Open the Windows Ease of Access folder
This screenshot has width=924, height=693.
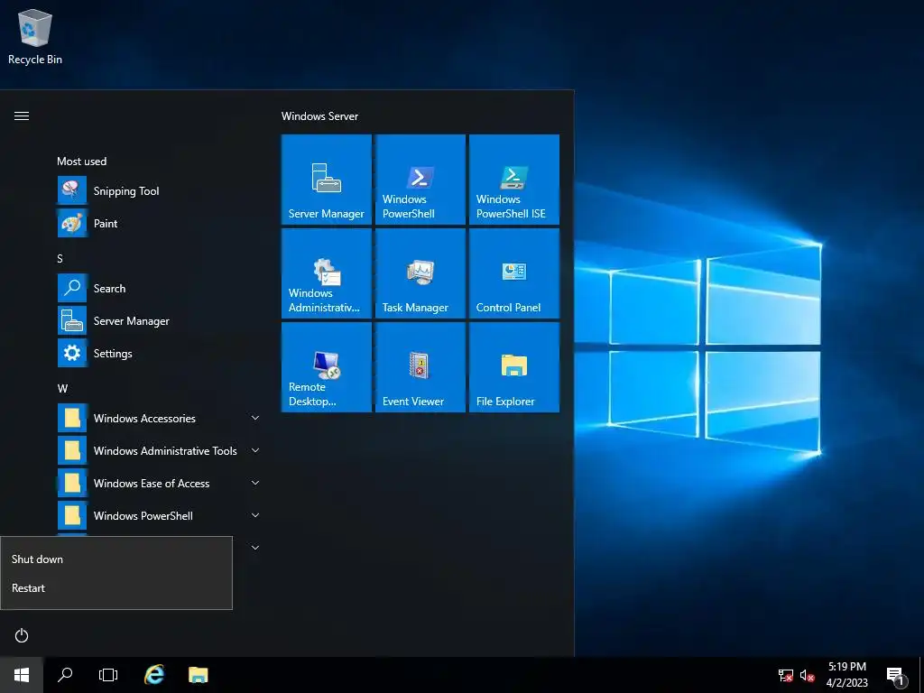(x=159, y=483)
